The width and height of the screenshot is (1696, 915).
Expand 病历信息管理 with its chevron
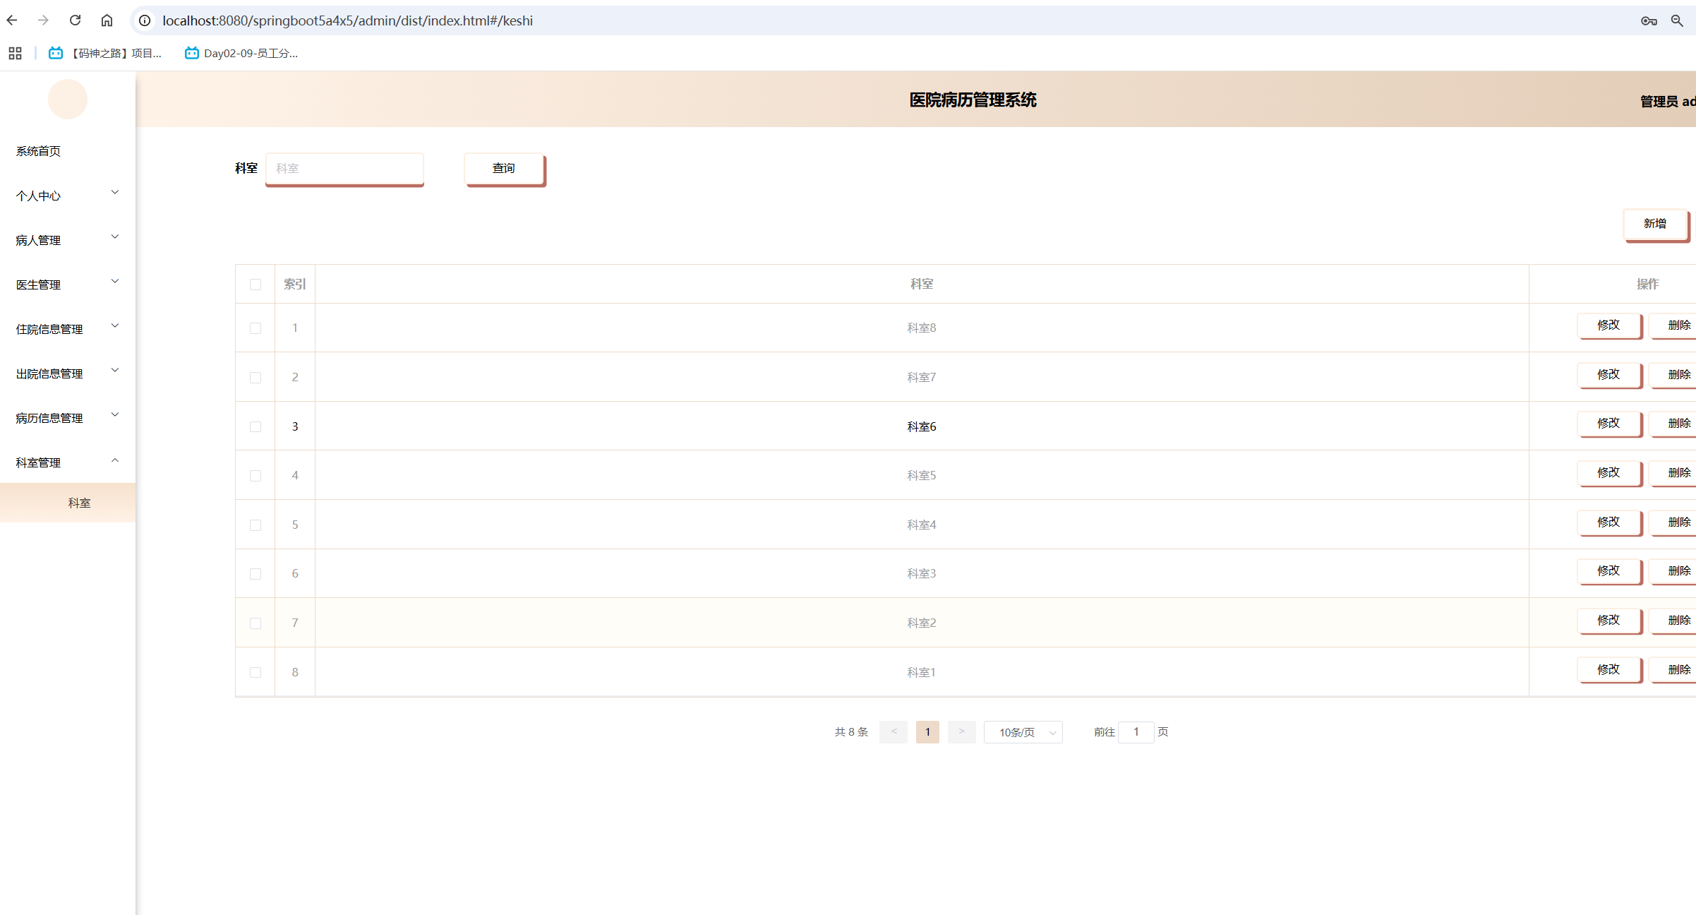point(115,414)
